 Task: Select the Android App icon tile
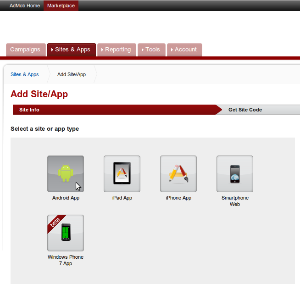click(66, 174)
